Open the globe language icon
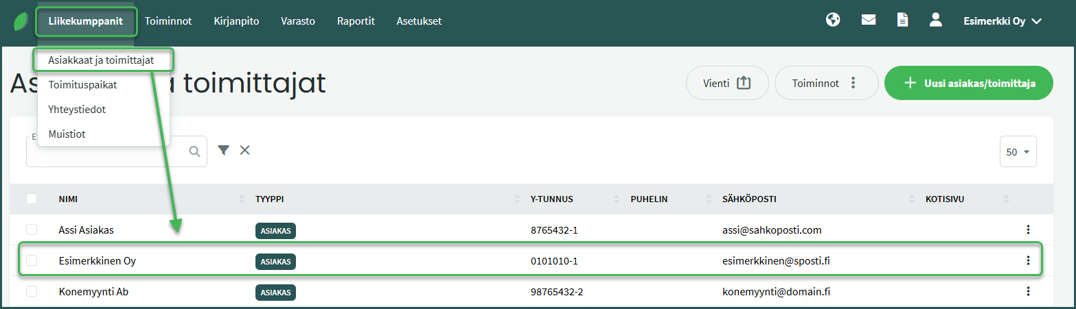This screenshot has width=1076, height=309. point(833,21)
